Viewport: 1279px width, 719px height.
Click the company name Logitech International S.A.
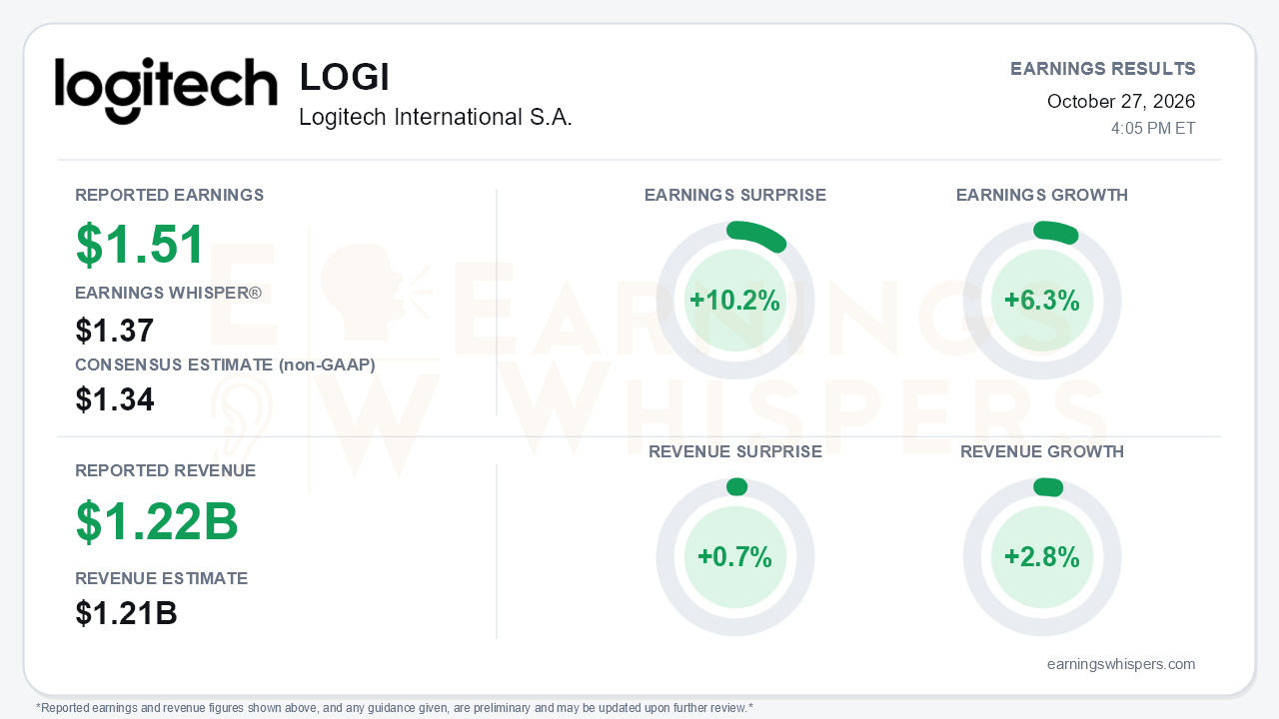click(436, 117)
